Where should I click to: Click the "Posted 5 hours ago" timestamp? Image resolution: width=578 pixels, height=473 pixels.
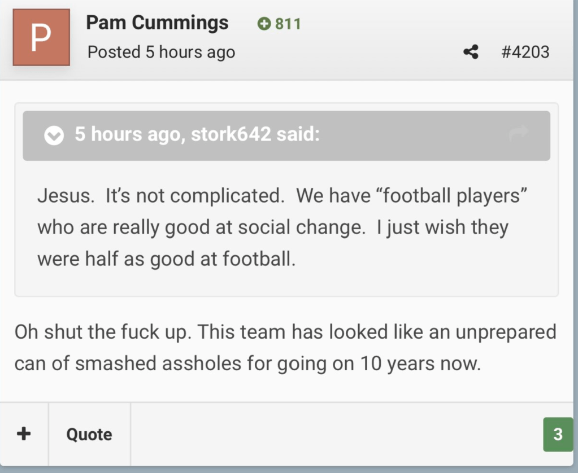tap(161, 52)
